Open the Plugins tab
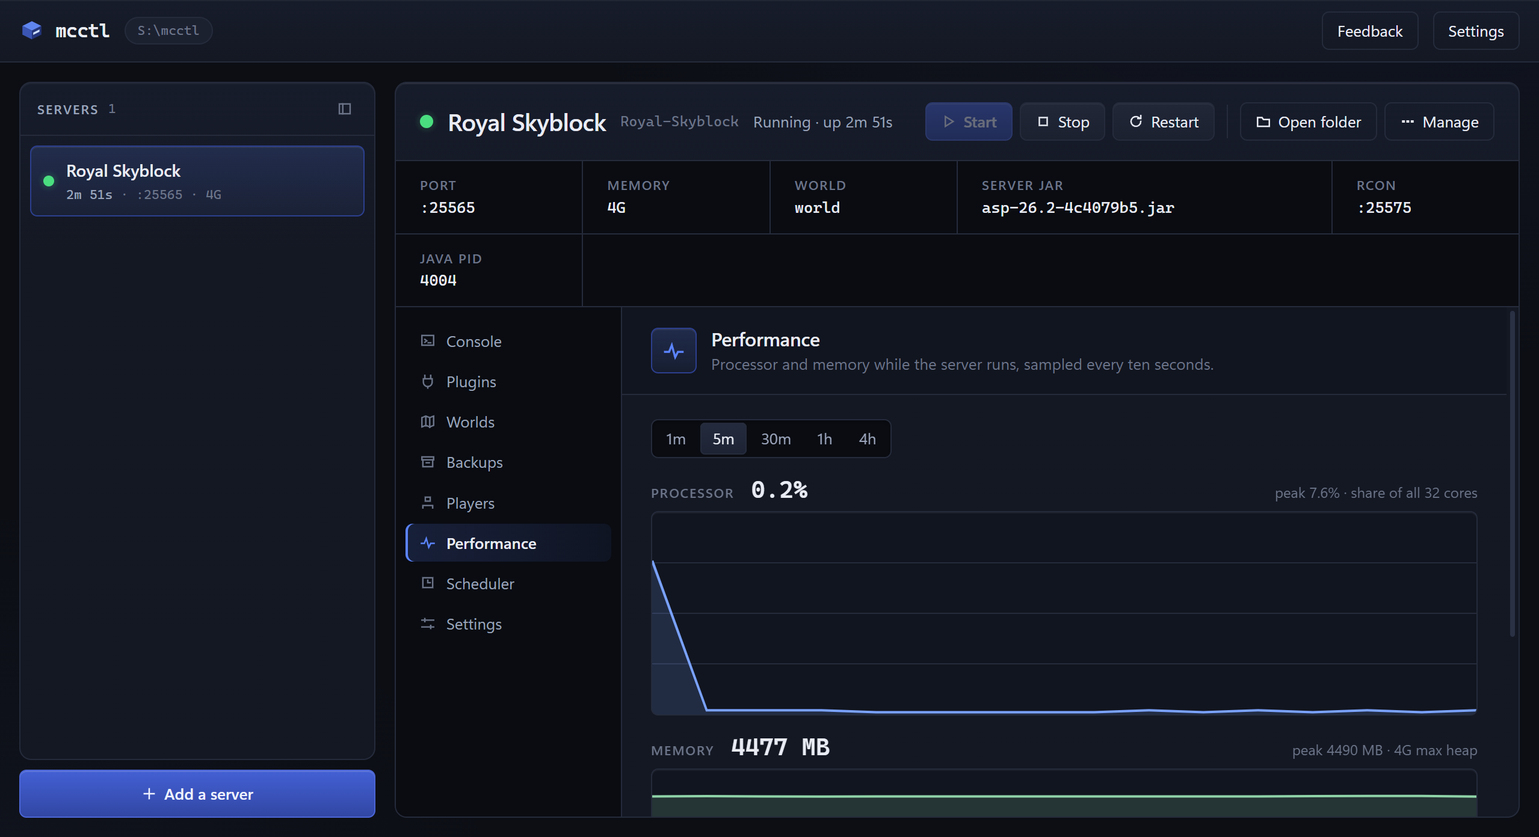The image size is (1539, 837). [x=508, y=382]
